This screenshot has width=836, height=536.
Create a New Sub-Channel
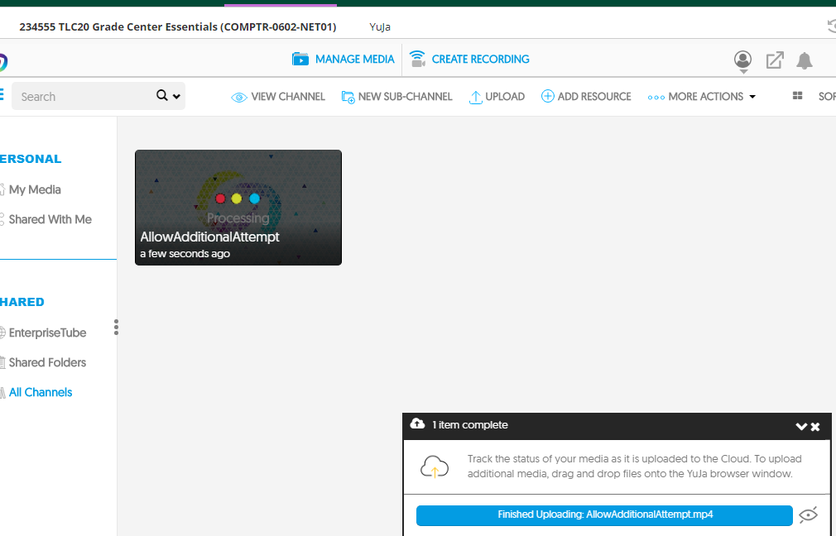coord(396,97)
